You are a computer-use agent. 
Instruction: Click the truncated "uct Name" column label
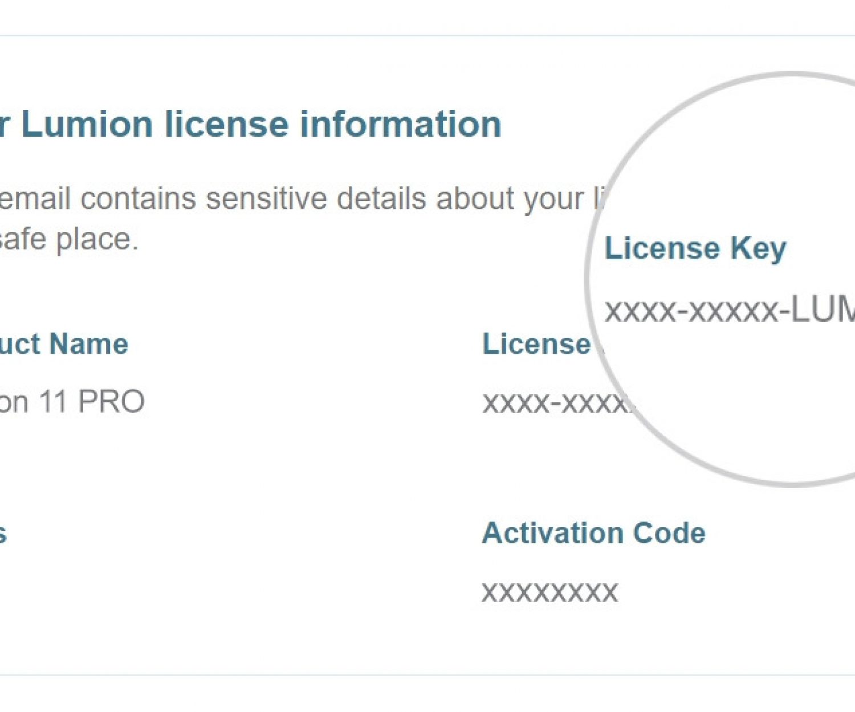pos(64,344)
